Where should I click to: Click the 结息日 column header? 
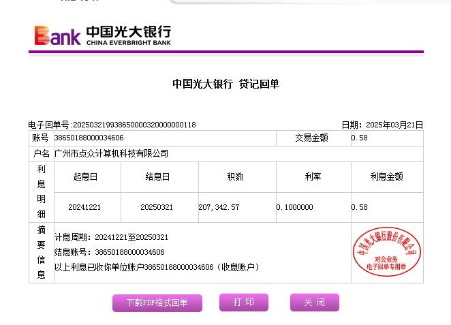coord(159,177)
